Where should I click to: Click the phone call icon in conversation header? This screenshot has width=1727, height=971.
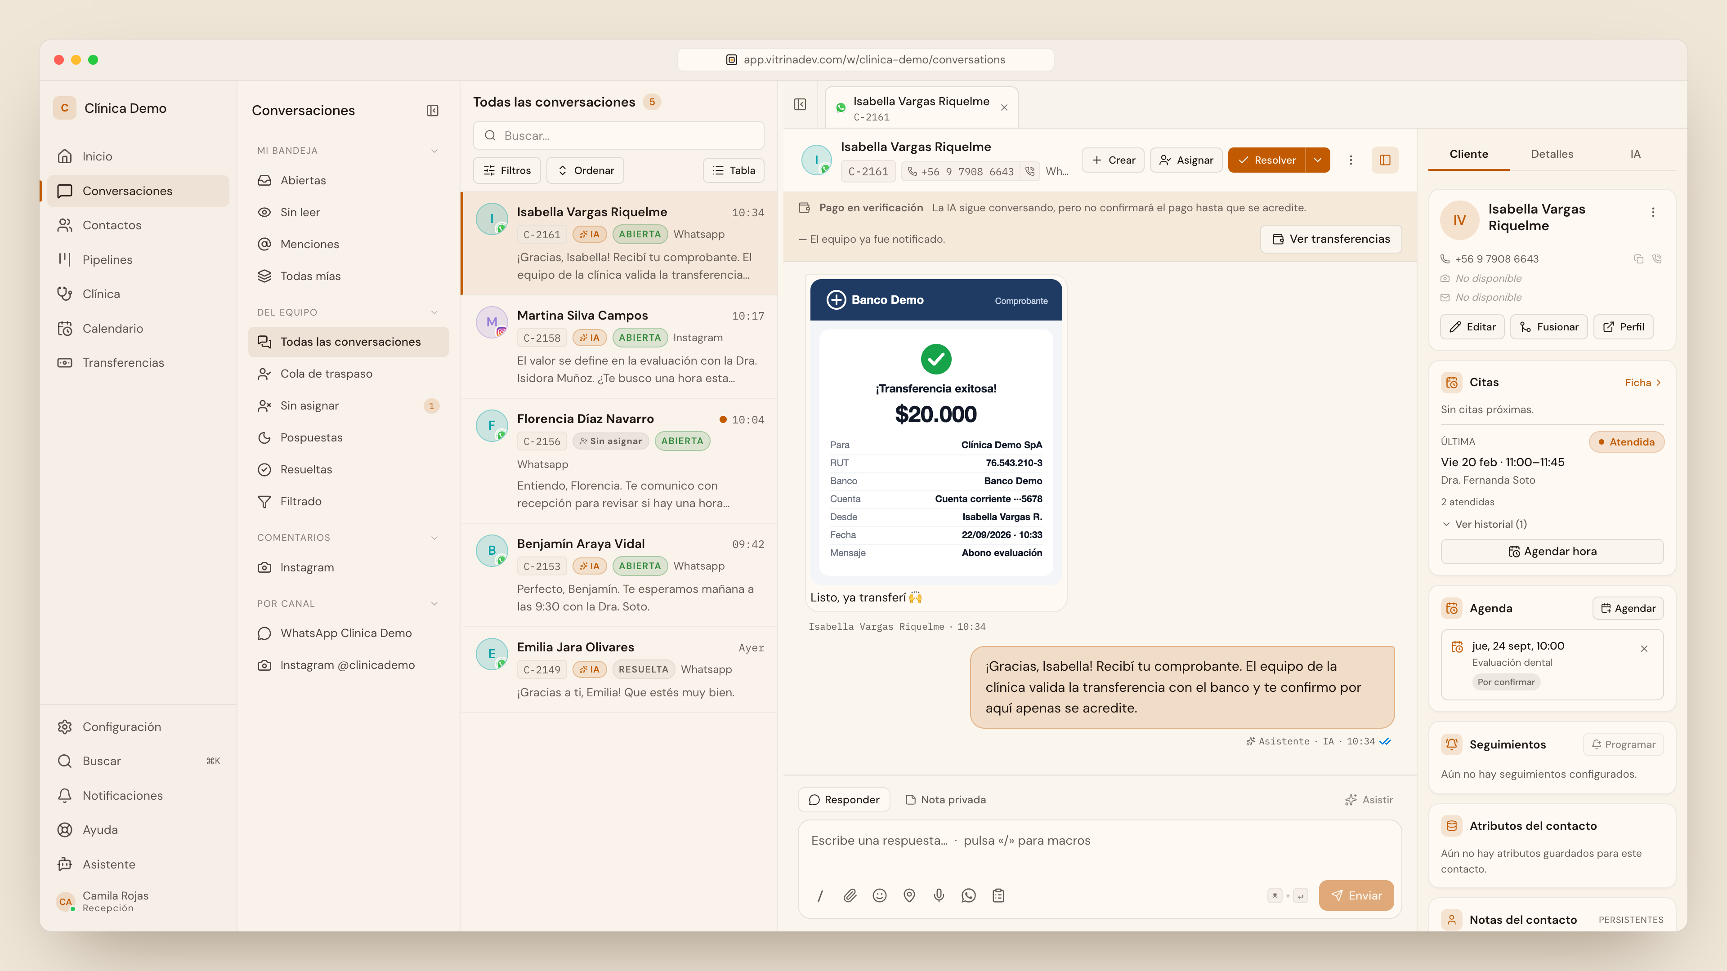coord(1030,172)
